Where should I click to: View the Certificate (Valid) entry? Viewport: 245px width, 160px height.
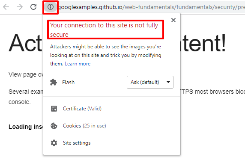[82, 109]
